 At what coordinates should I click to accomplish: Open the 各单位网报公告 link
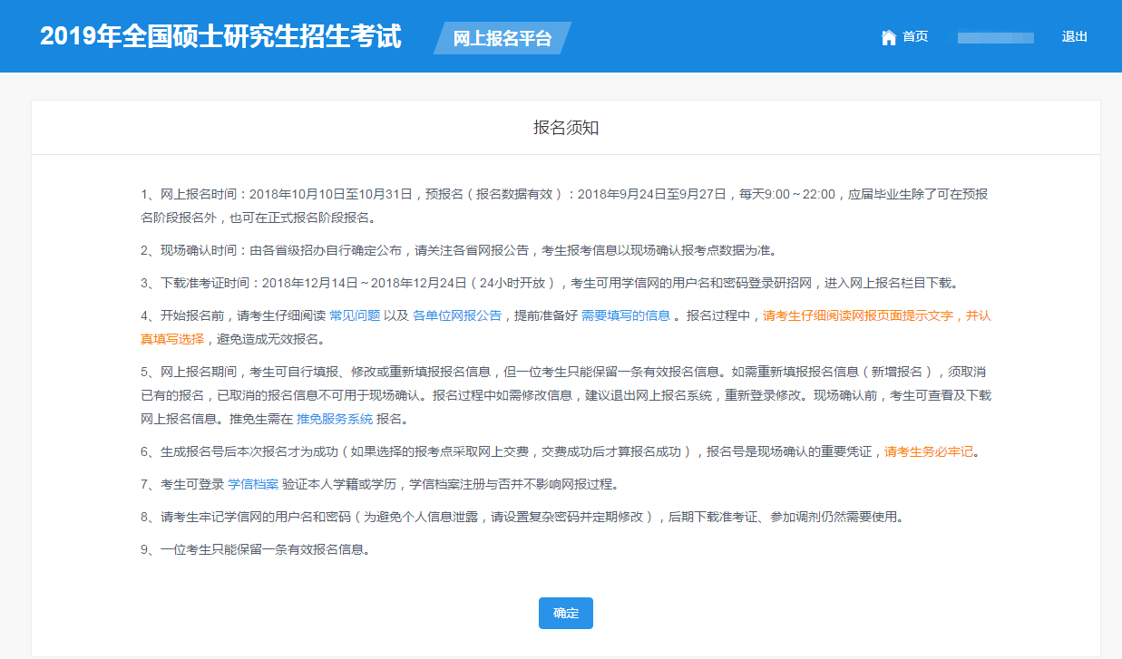[x=457, y=315]
